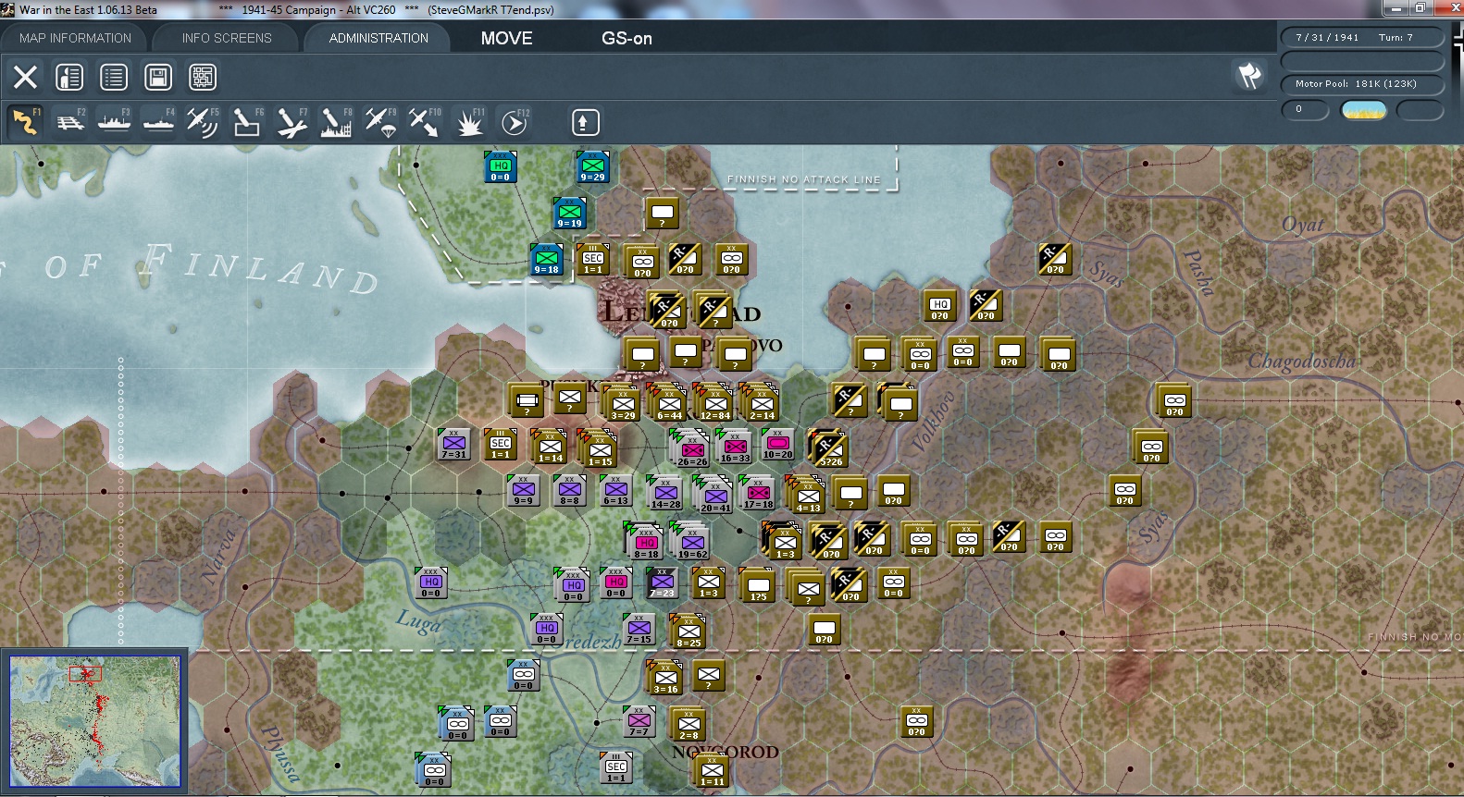Select the Amphibious ship icon (F4)
The height and width of the screenshot is (797, 1464).
pos(159,122)
